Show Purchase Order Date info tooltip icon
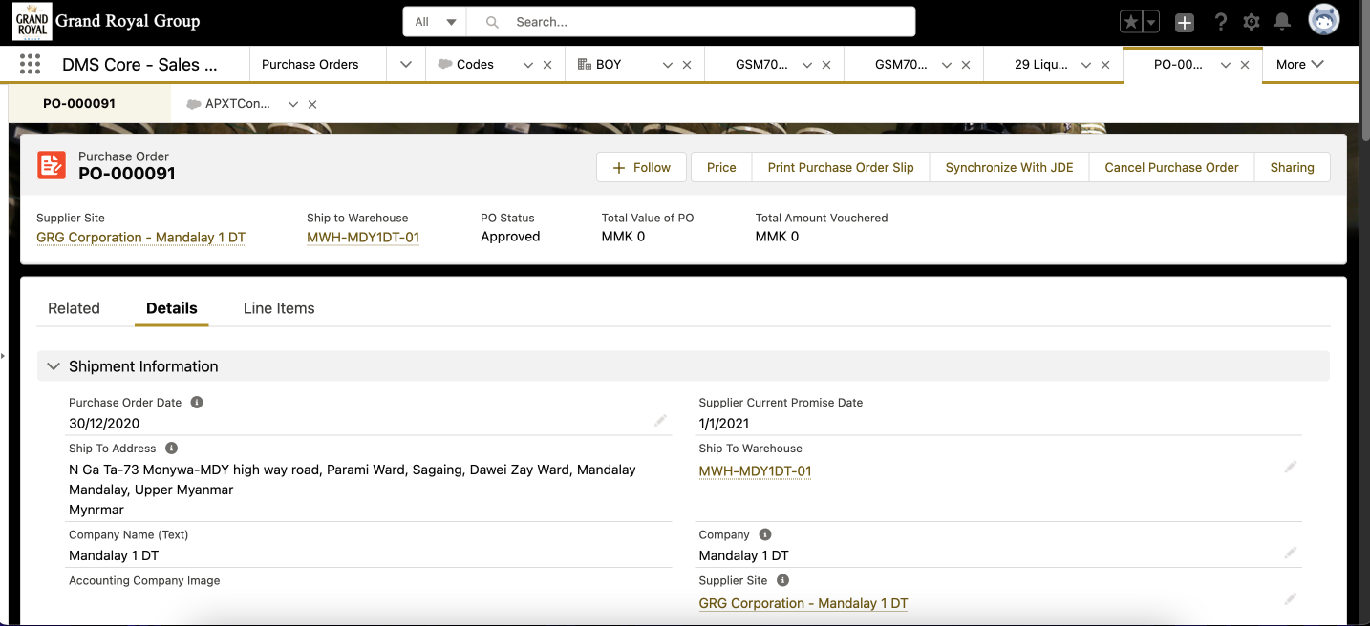 click(x=197, y=403)
